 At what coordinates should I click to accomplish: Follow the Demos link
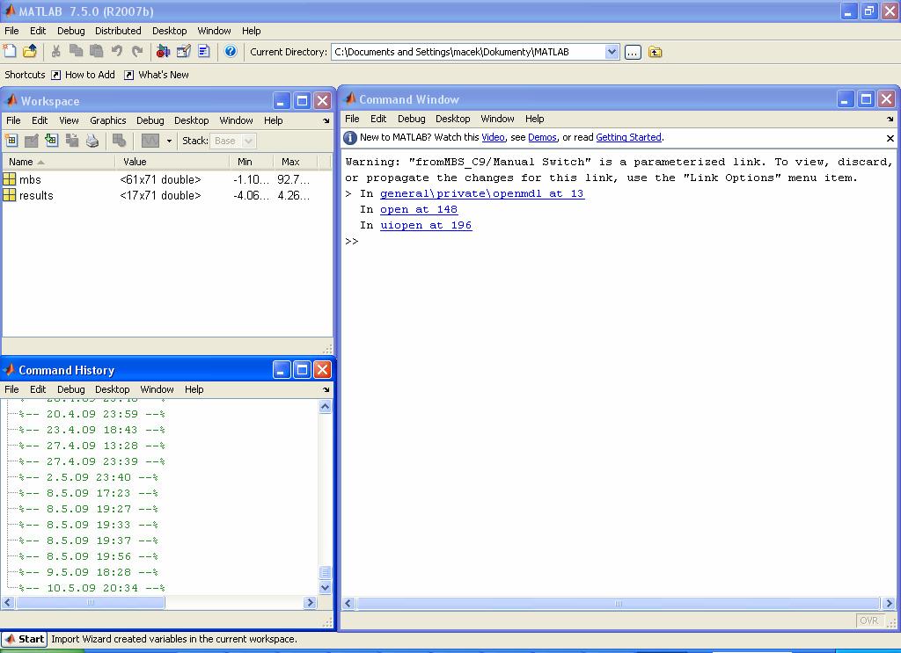click(542, 138)
